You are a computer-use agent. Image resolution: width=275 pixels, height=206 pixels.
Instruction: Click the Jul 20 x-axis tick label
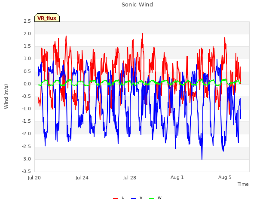pos(34,178)
